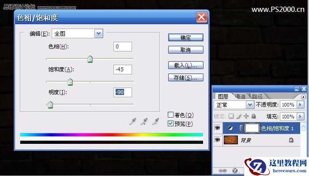
Task: Click the 确定 OK button
Action: tap(186, 37)
